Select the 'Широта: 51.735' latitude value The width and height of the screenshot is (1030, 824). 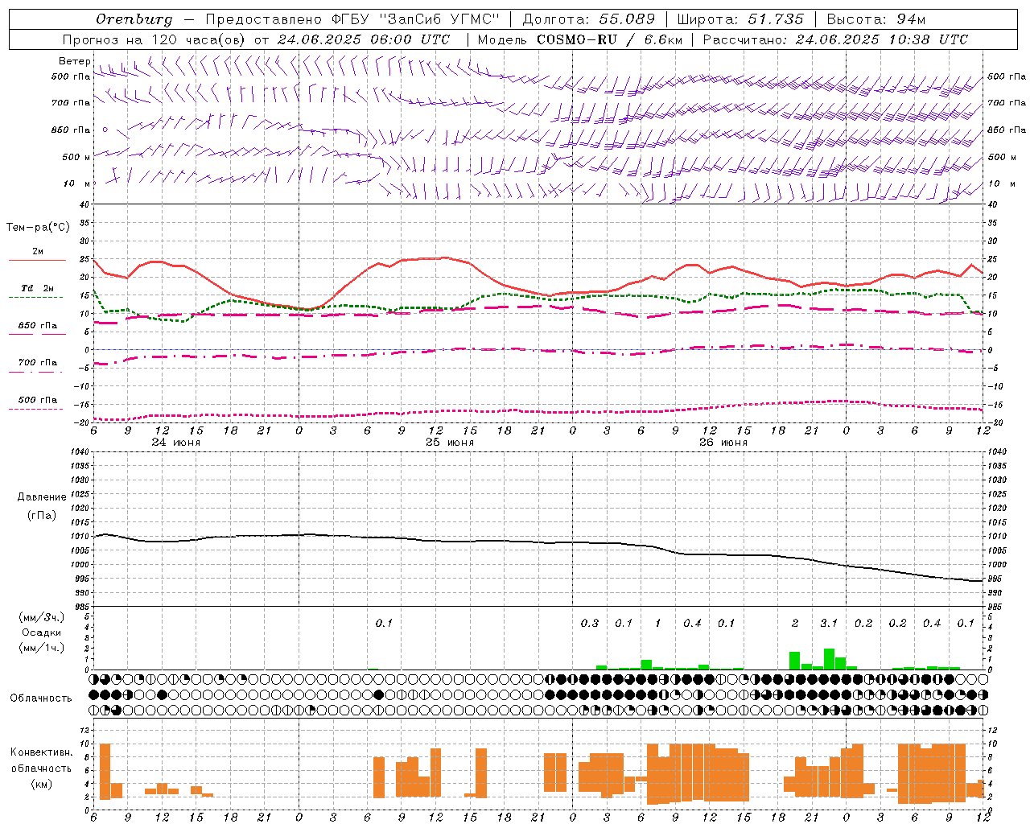[740, 19]
